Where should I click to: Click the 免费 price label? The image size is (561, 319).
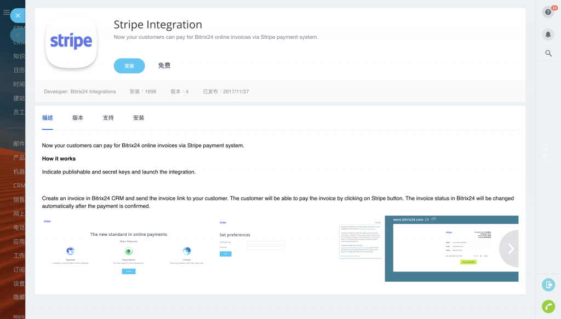164,66
